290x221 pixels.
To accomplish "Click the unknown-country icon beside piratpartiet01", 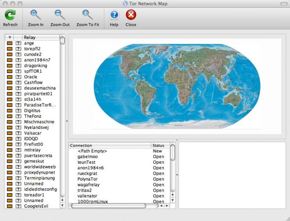I will coord(18,94).
